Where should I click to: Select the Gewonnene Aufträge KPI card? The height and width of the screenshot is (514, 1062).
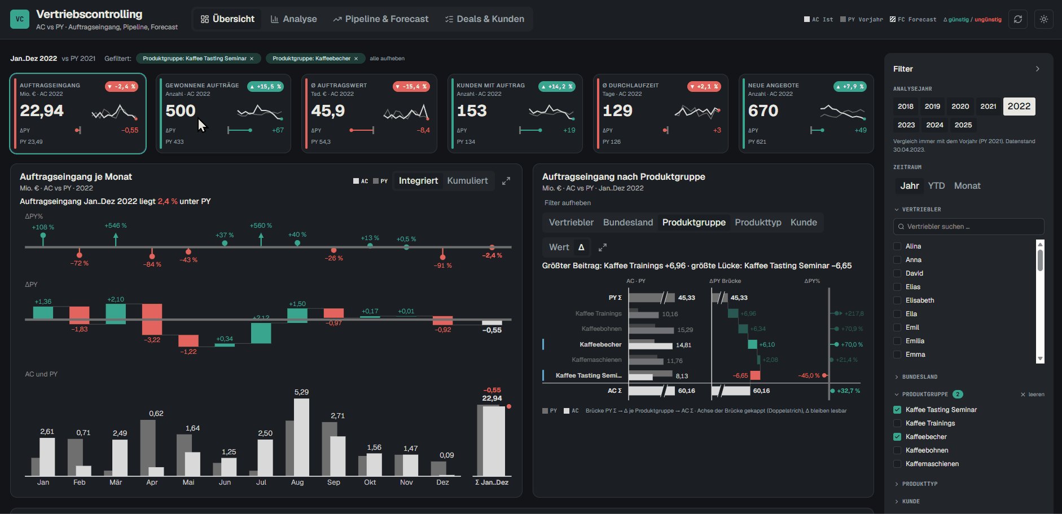223,114
